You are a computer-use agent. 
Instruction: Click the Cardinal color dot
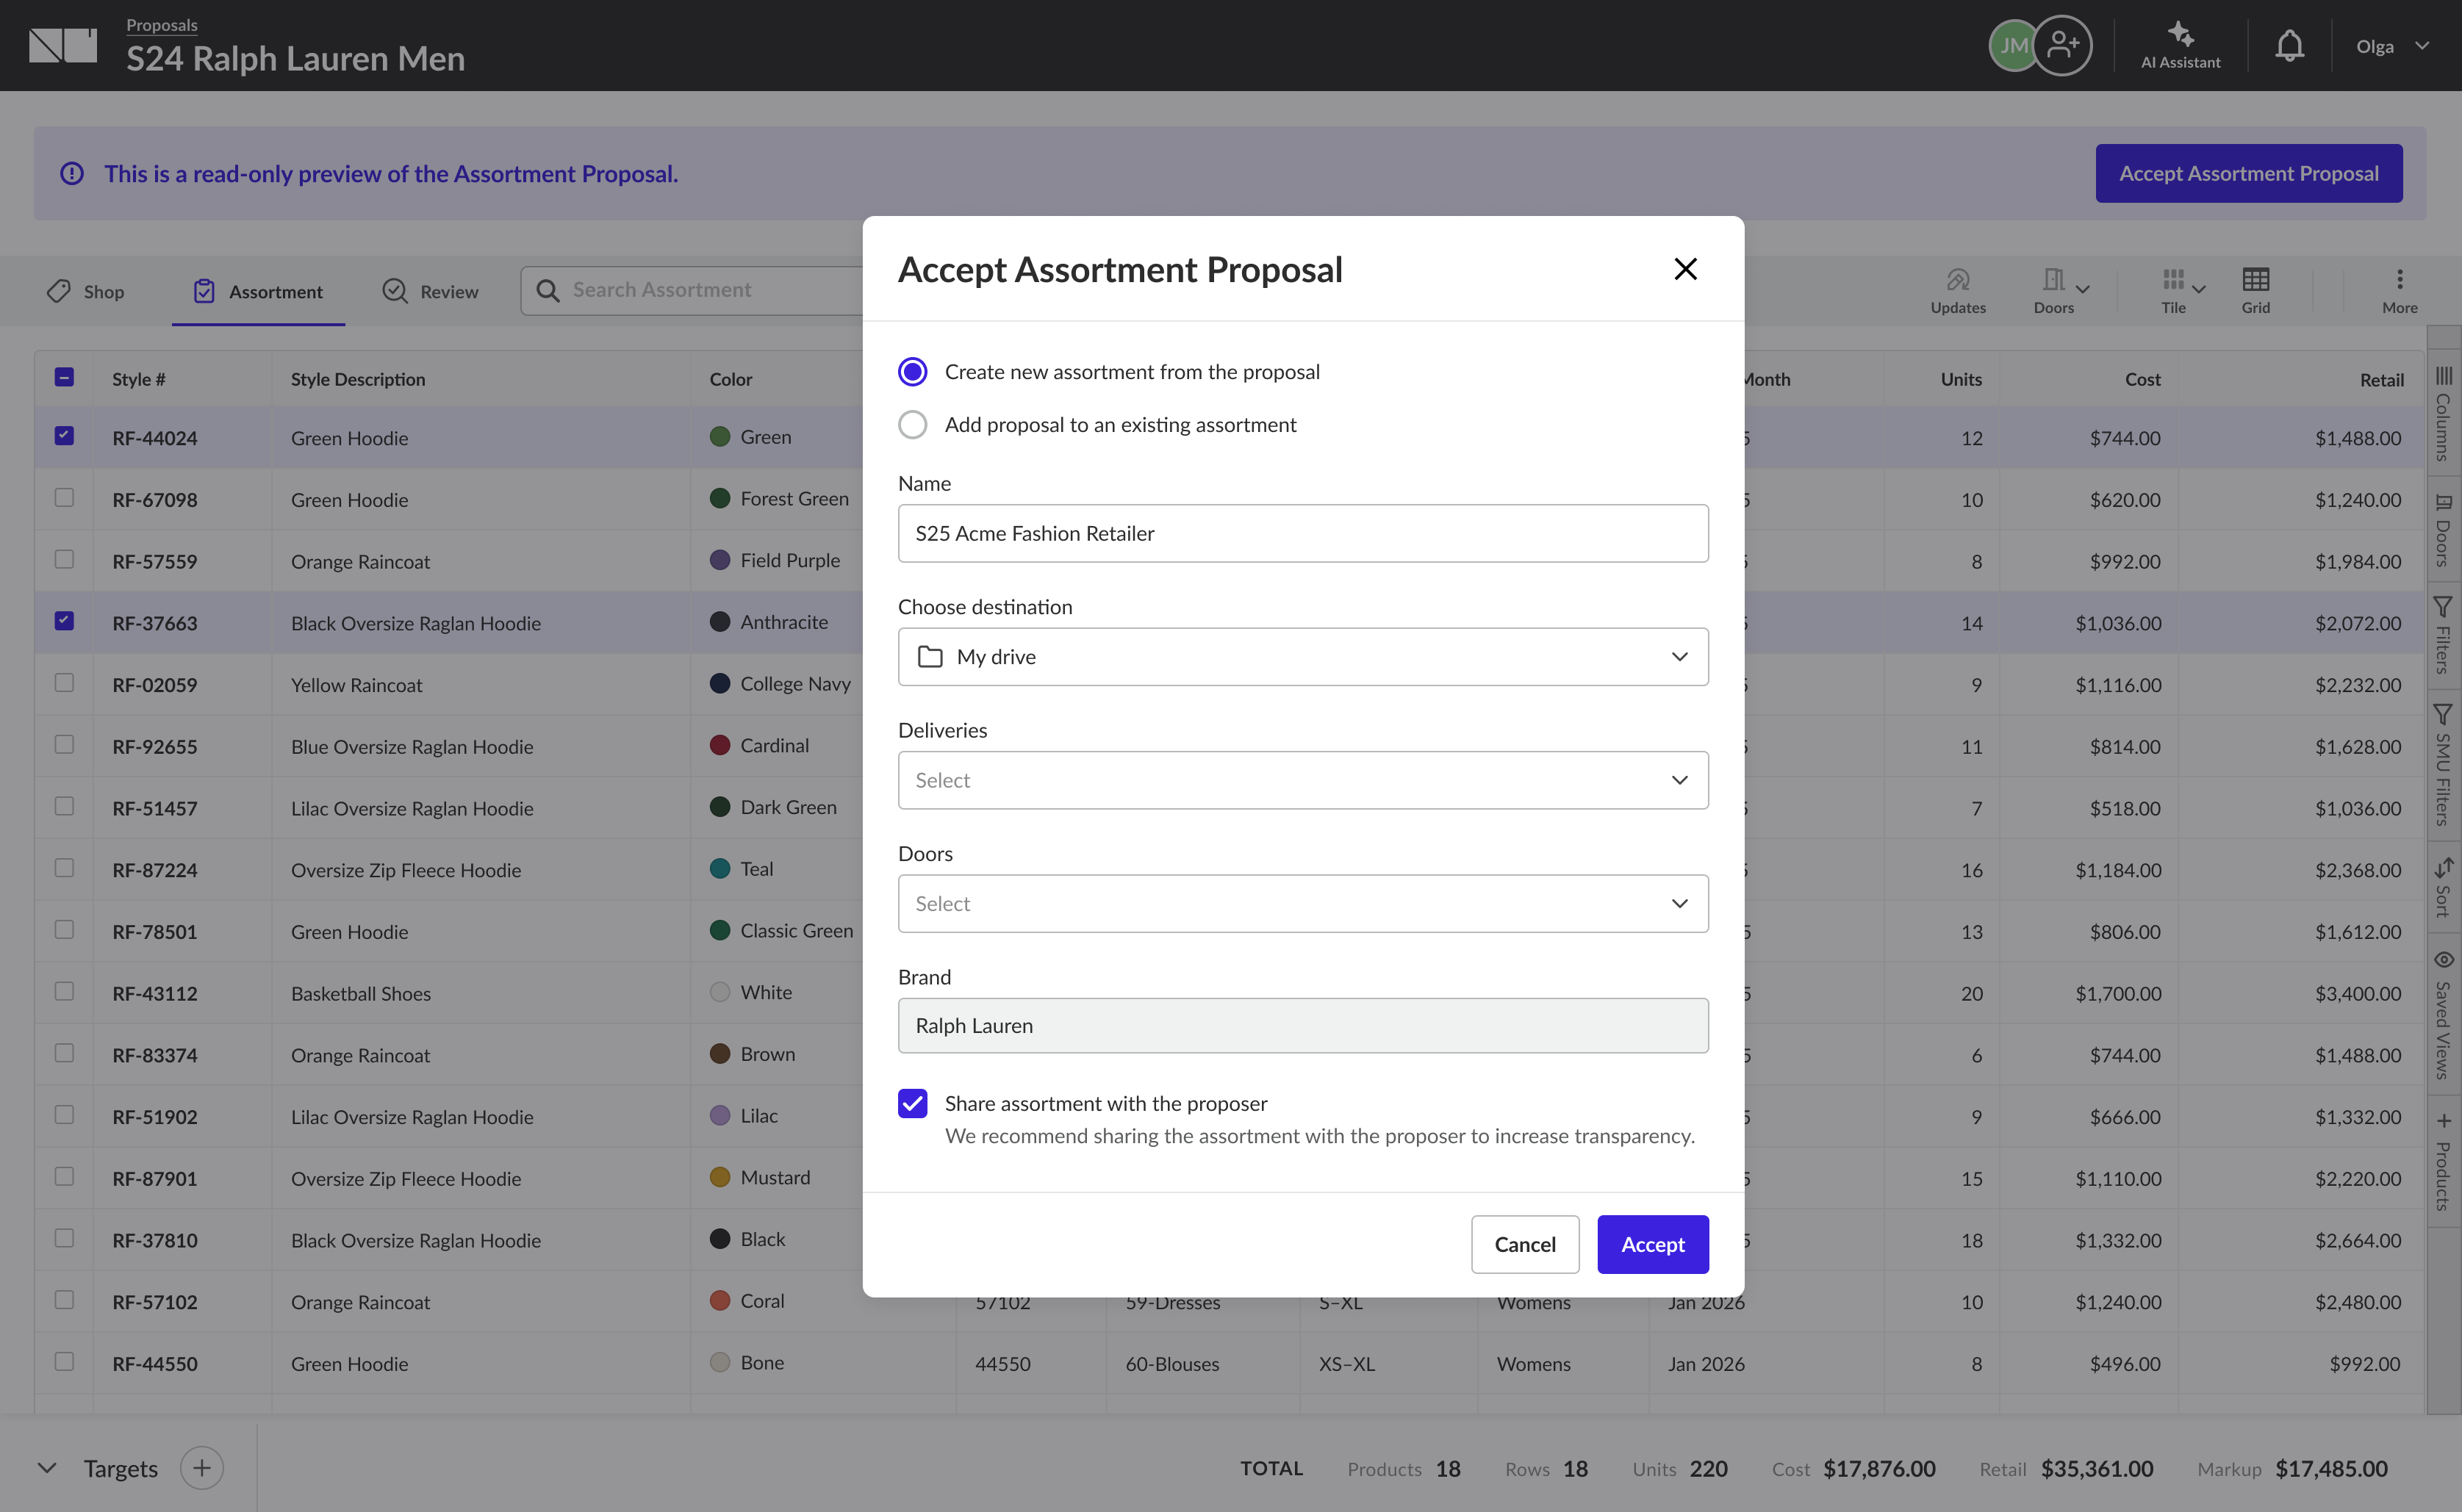coord(720,745)
